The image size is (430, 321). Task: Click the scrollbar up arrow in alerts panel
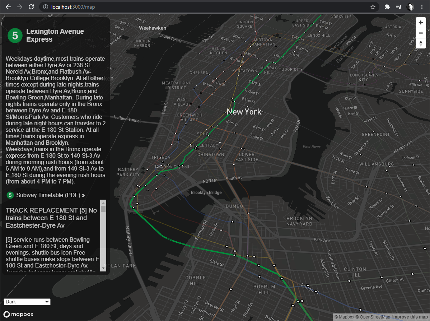tap(103, 203)
